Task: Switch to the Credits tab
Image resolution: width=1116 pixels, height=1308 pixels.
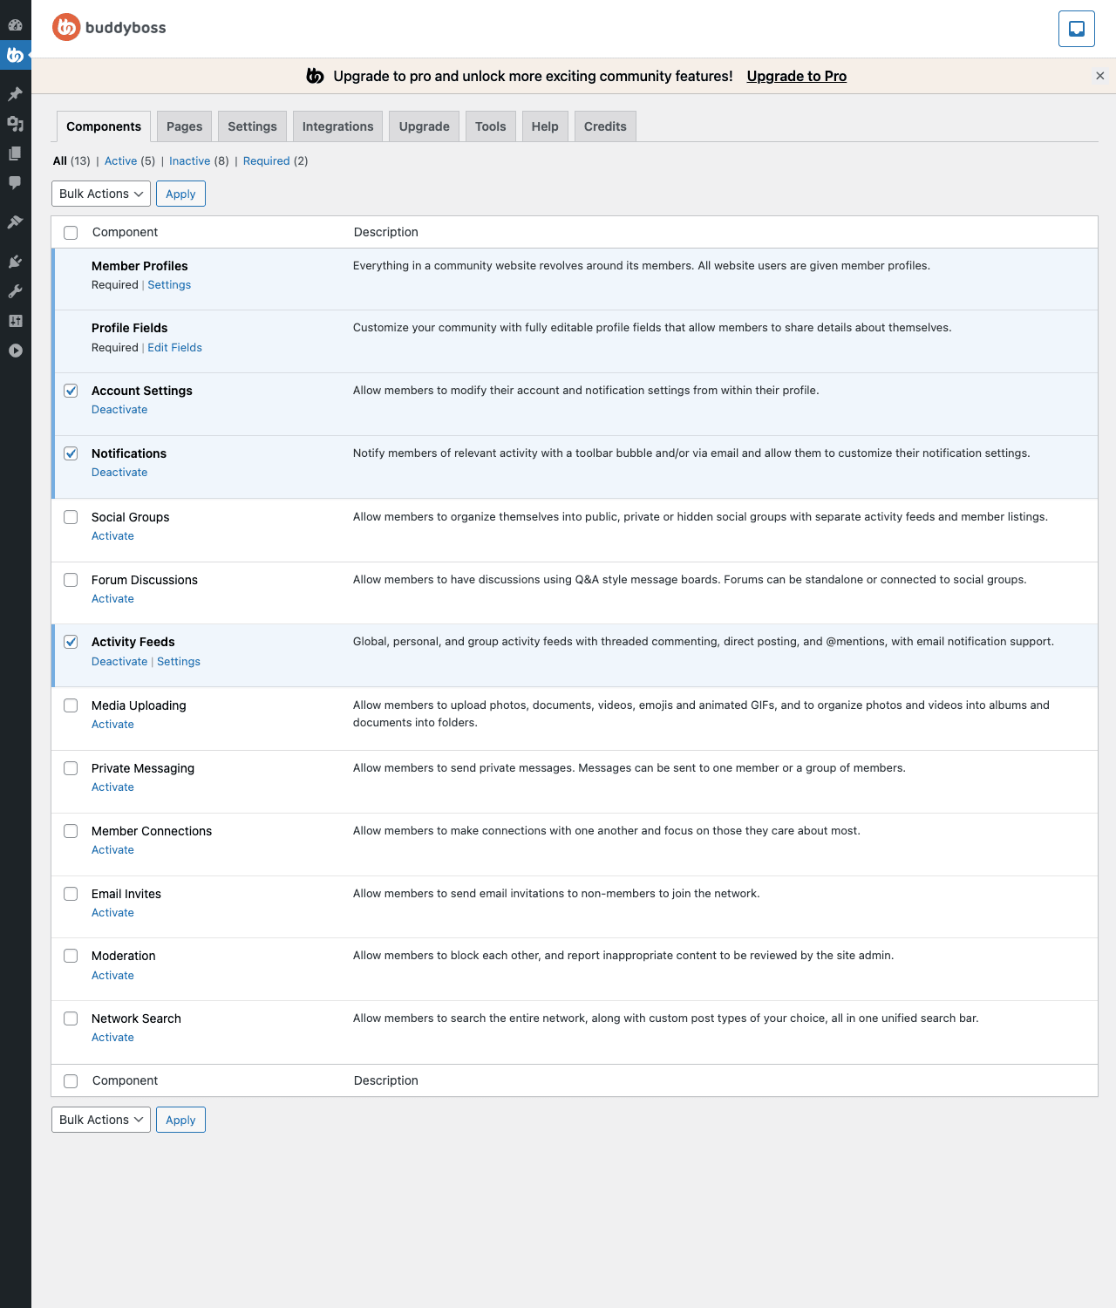Action: point(605,126)
